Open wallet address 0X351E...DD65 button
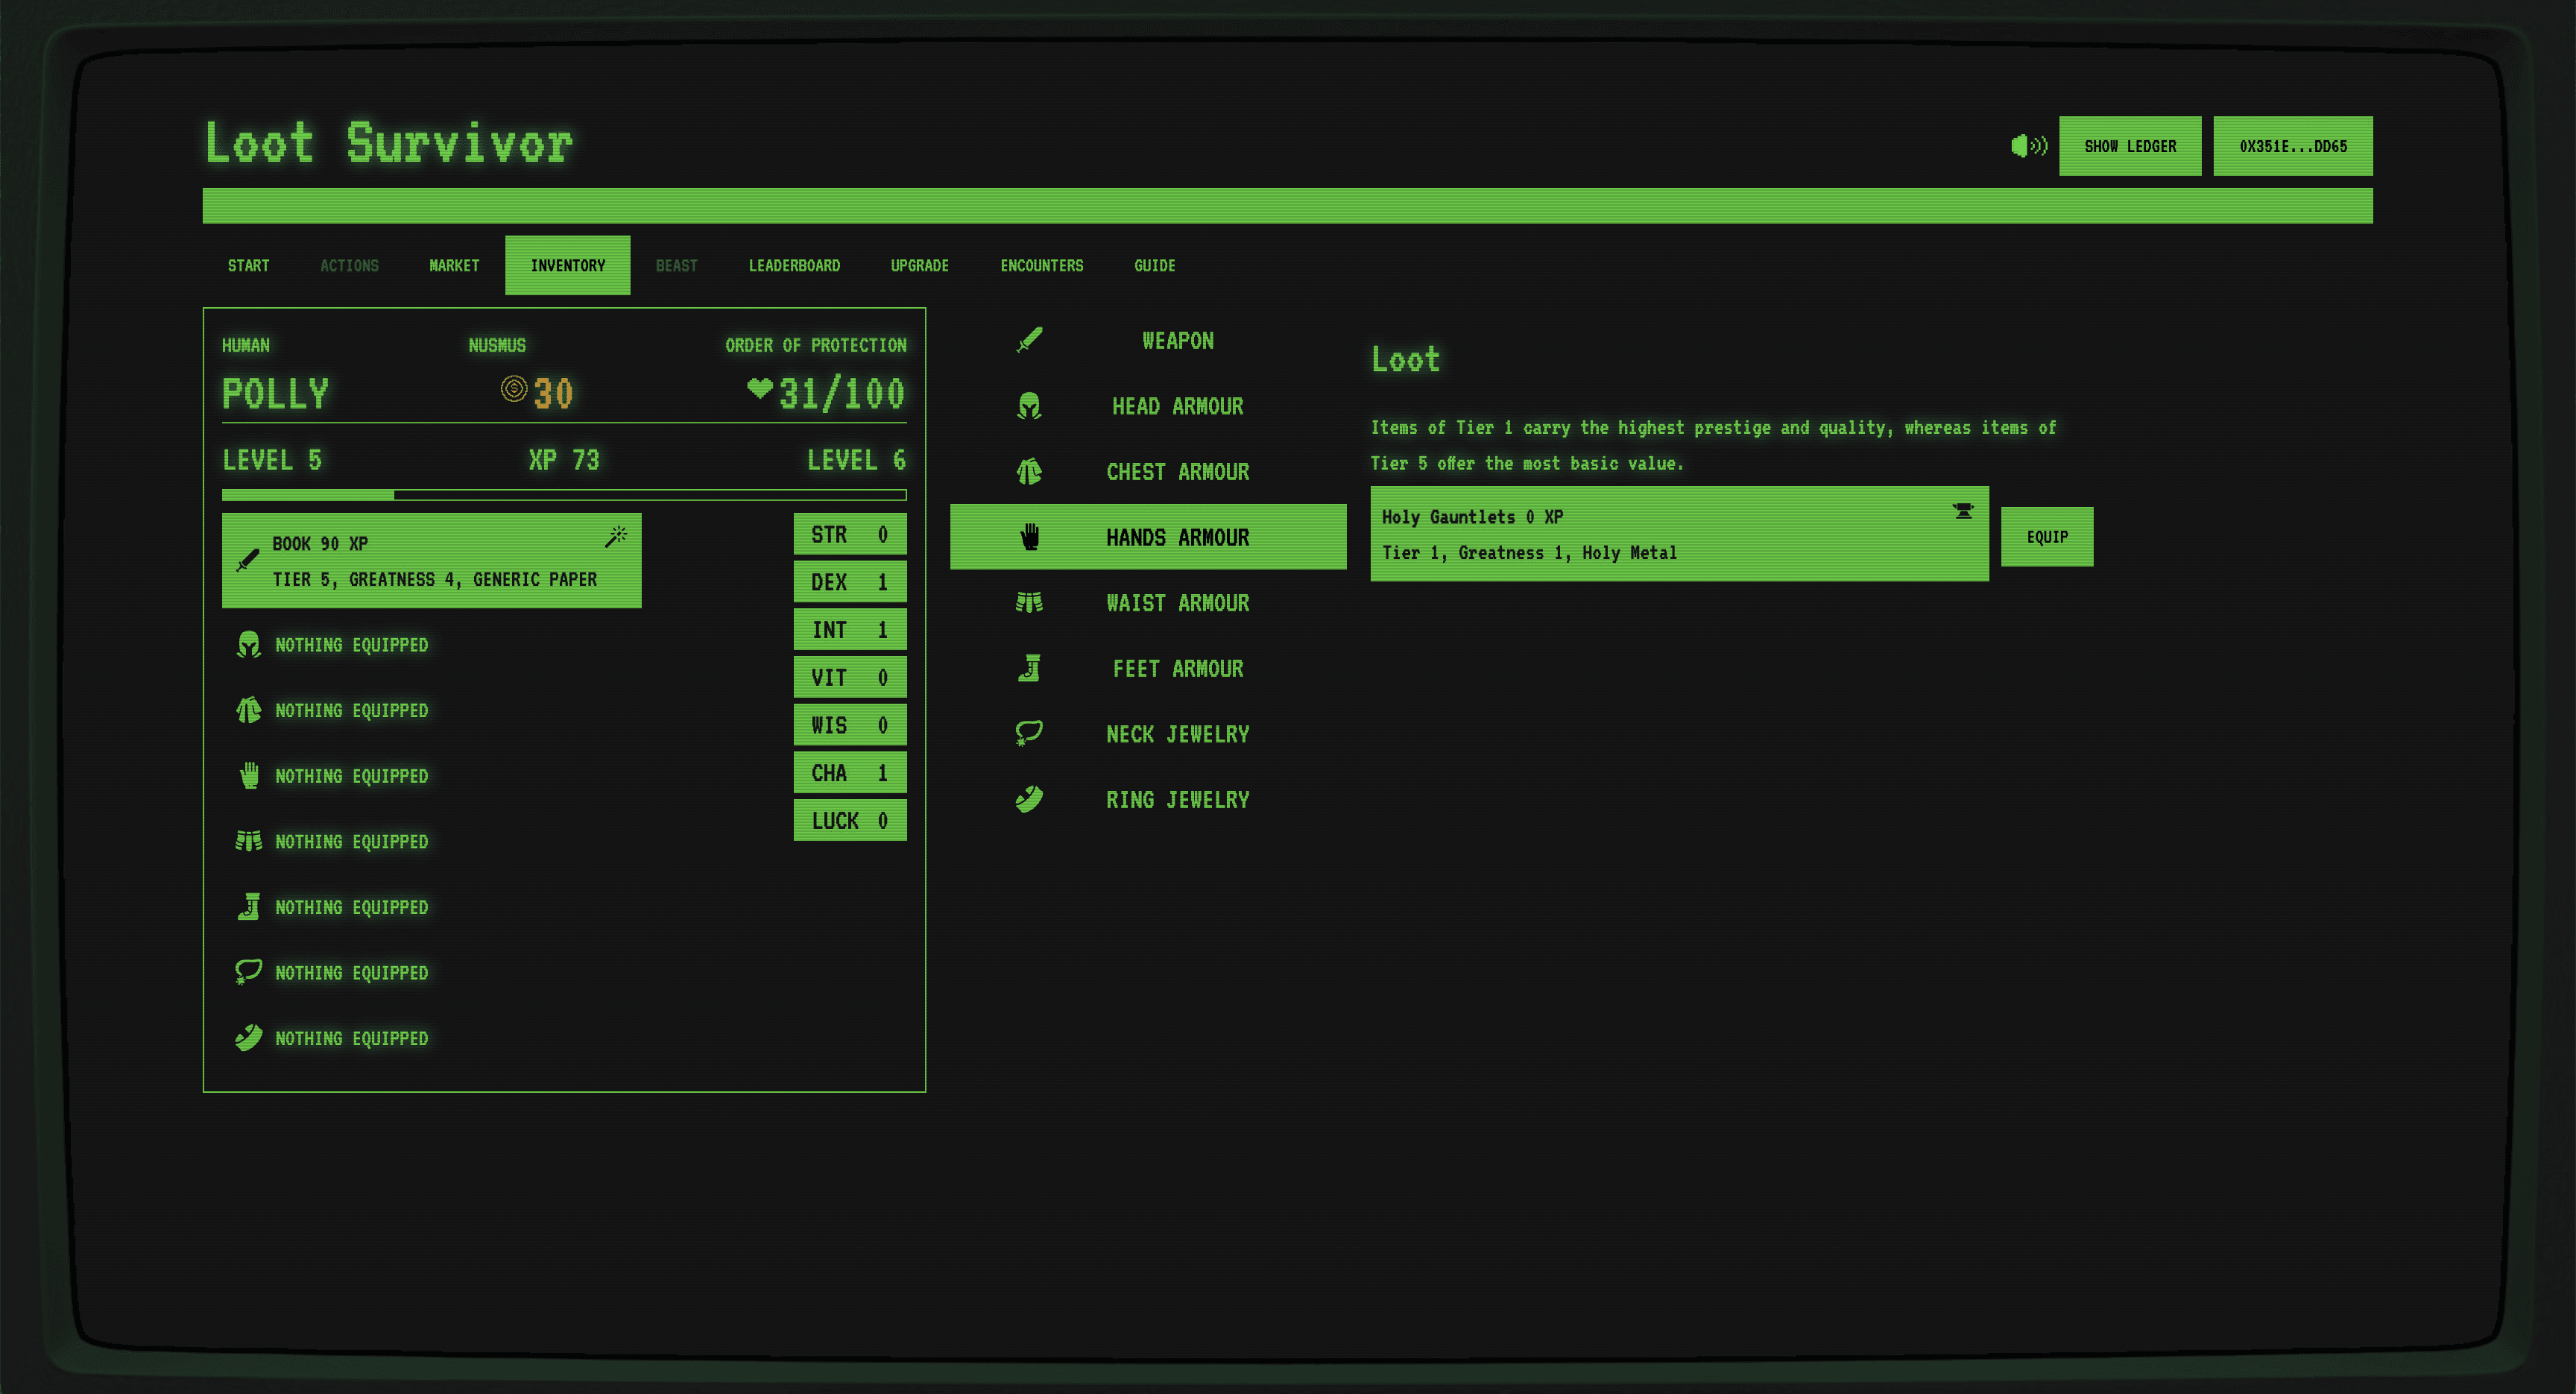 tap(2293, 146)
